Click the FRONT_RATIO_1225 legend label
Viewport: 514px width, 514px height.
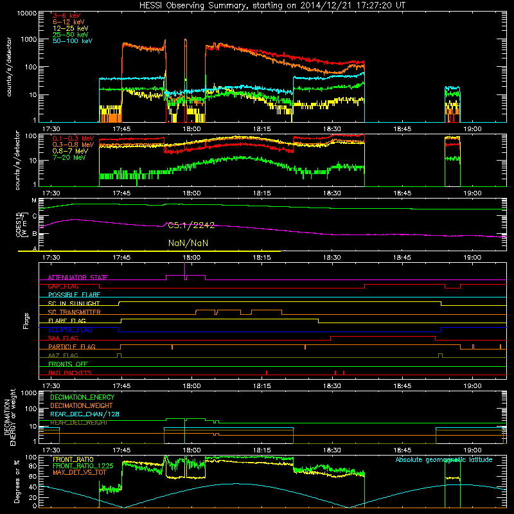pyautogui.click(x=83, y=466)
